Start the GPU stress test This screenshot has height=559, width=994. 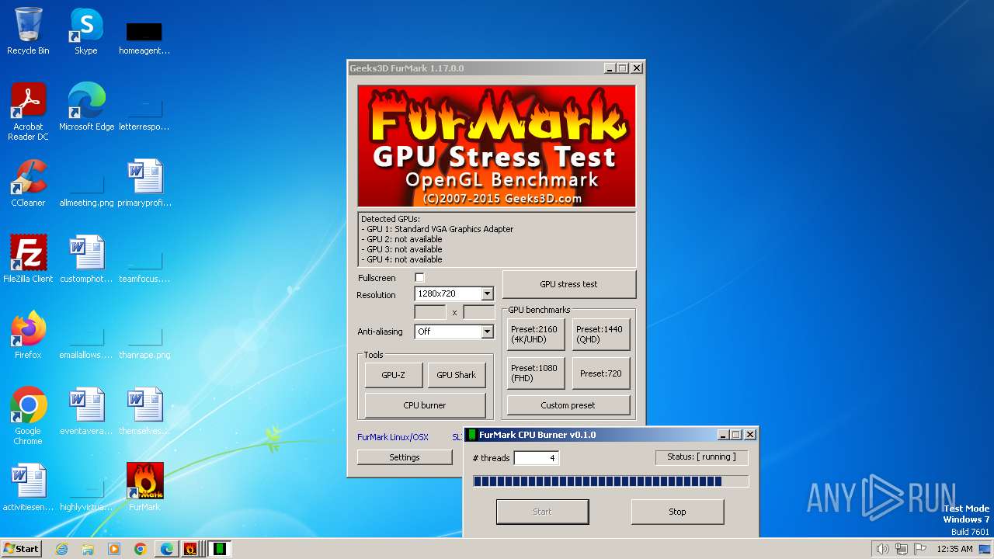coord(569,284)
